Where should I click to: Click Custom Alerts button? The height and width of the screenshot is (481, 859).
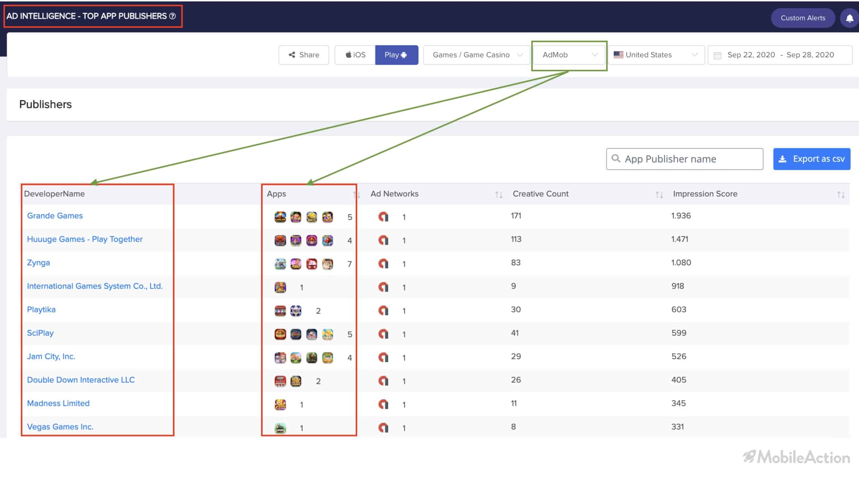click(803, 18)
